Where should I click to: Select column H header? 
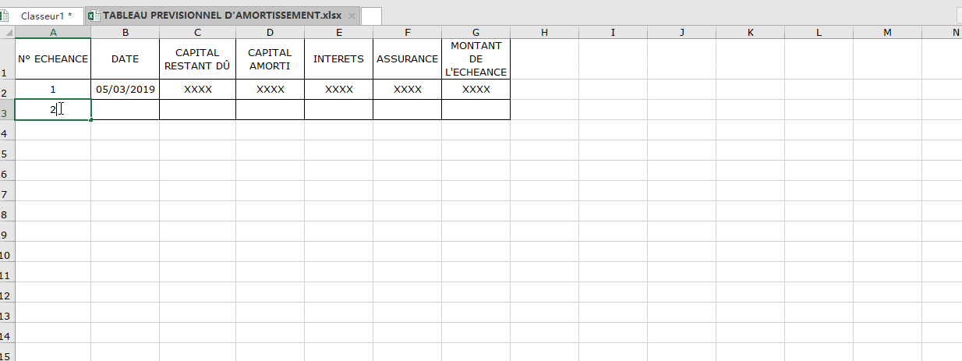coord(544,32)
